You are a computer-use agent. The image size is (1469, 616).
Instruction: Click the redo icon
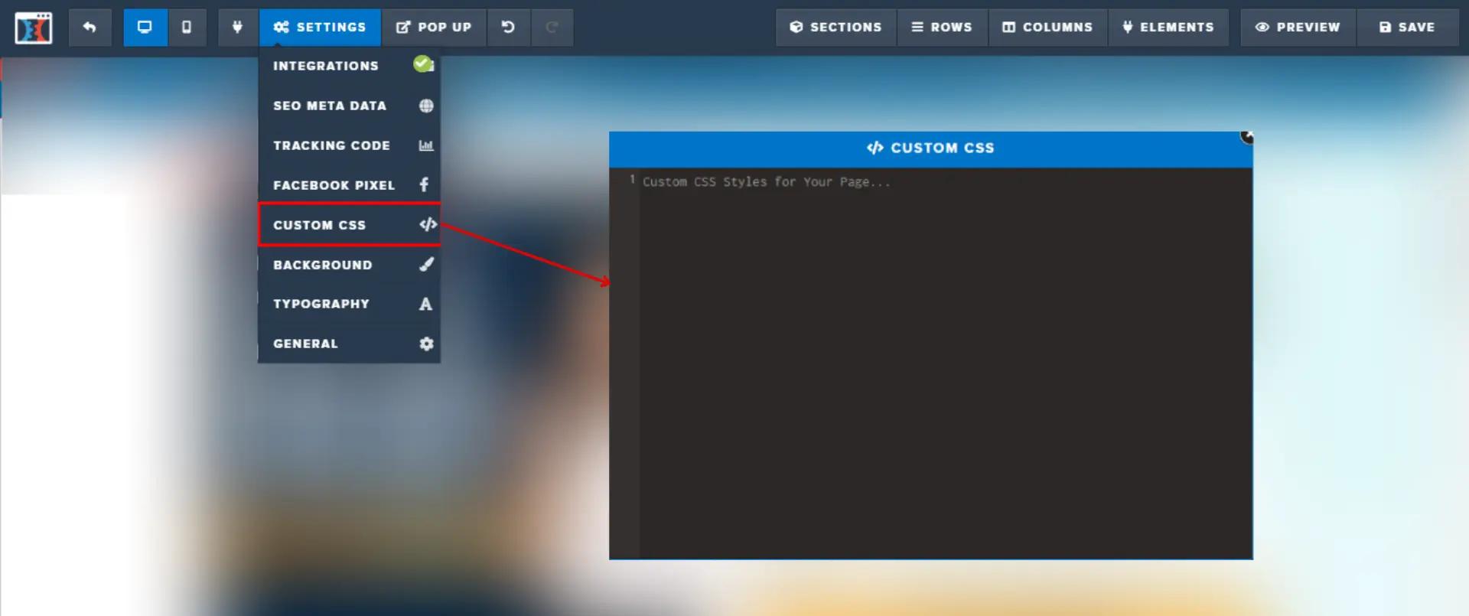point(552,28)
